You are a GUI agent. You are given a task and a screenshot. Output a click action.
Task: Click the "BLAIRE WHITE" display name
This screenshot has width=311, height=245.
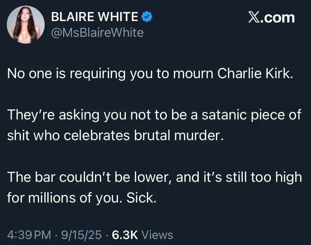click(x=94, y=17)
